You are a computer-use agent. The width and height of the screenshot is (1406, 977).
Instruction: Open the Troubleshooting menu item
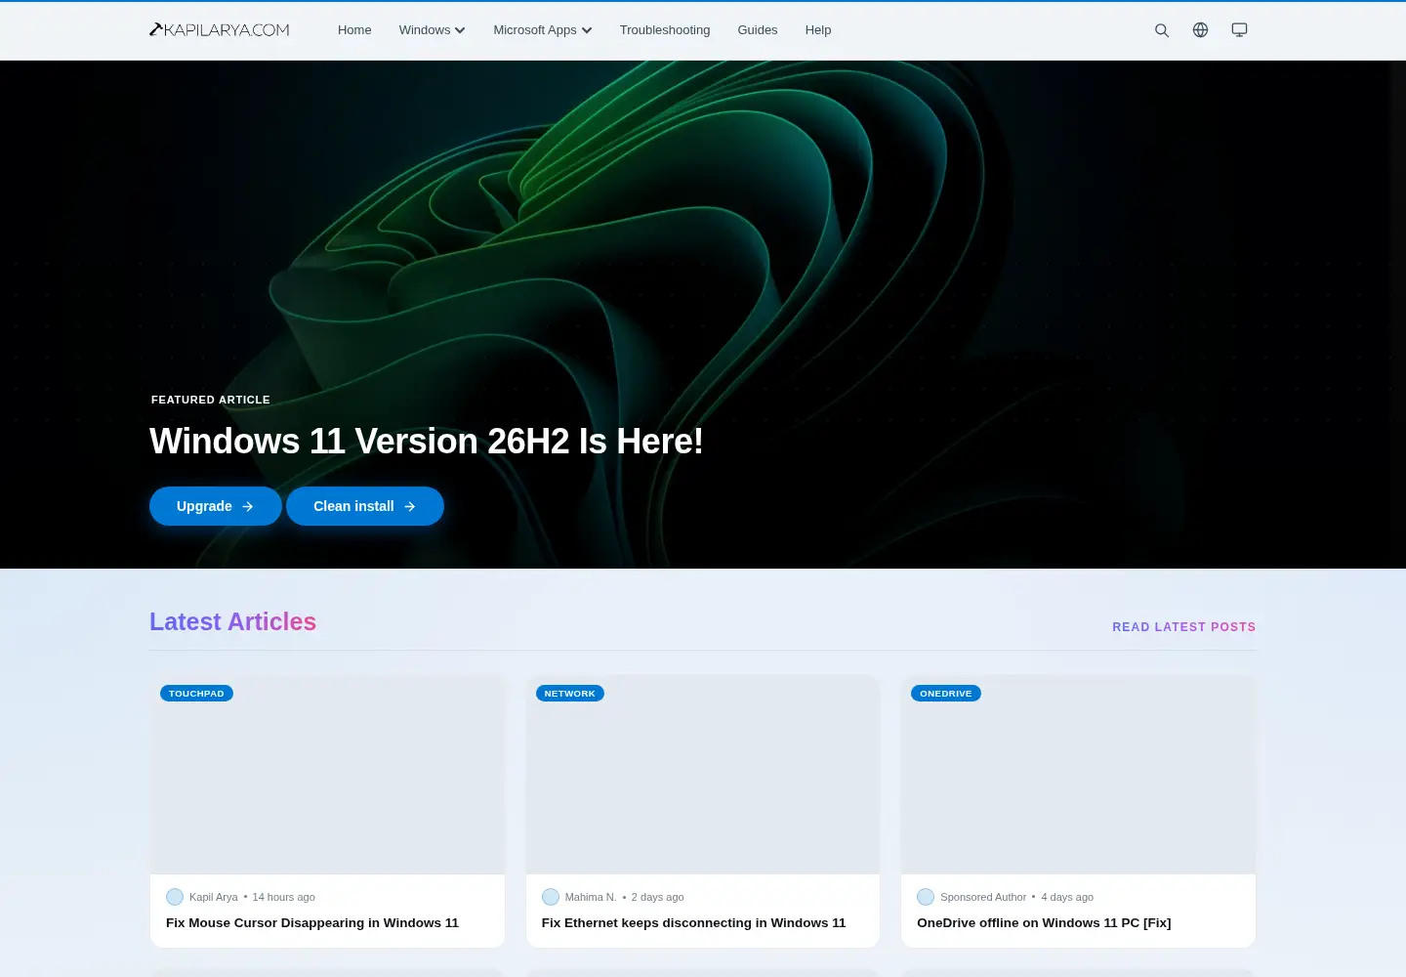(665, 30)
